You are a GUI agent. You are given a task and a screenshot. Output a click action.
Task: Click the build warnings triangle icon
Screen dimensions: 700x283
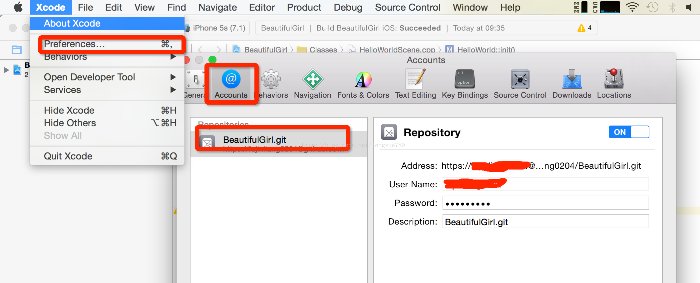click(x=581, y=28)
